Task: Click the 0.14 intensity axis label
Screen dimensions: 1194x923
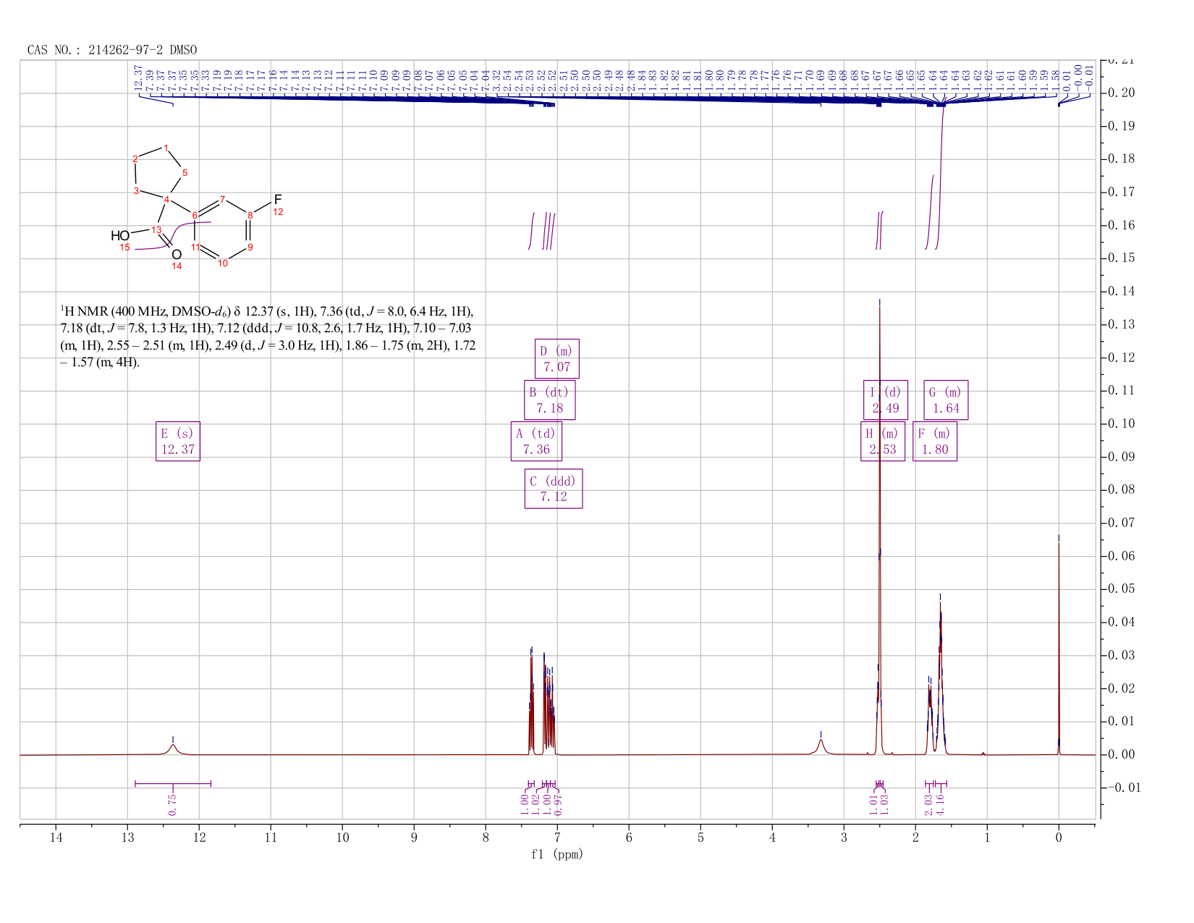Action: (1121, 292)
